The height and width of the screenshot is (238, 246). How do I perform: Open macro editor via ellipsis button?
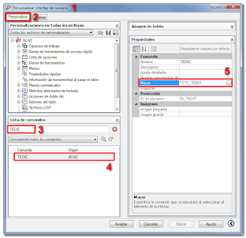click(229, 83)
